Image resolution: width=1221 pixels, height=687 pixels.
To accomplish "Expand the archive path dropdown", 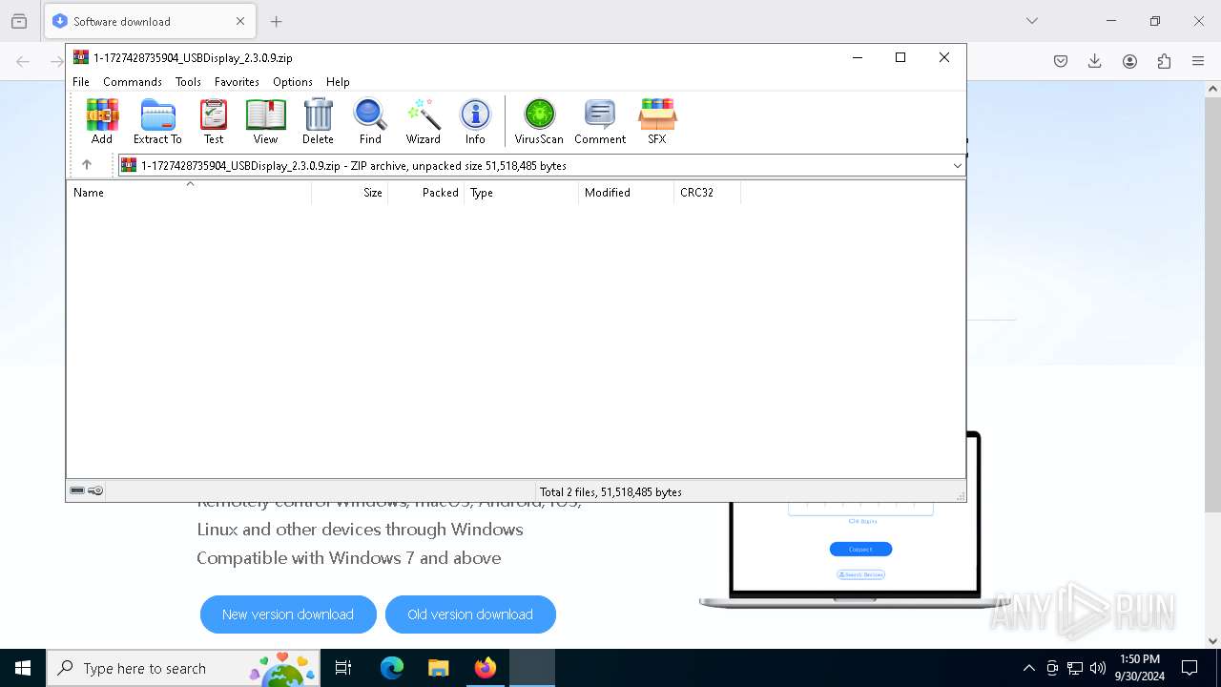I will [x=957, y=166].
